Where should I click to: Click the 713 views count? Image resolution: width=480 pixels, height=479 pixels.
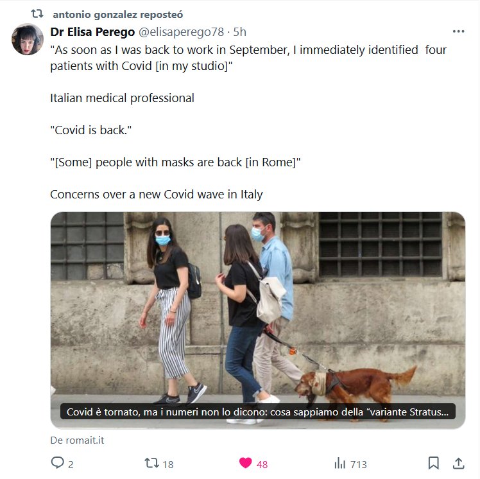tap(359, 465)
